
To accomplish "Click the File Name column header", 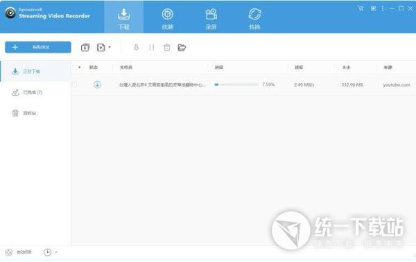I will (126, 67).
